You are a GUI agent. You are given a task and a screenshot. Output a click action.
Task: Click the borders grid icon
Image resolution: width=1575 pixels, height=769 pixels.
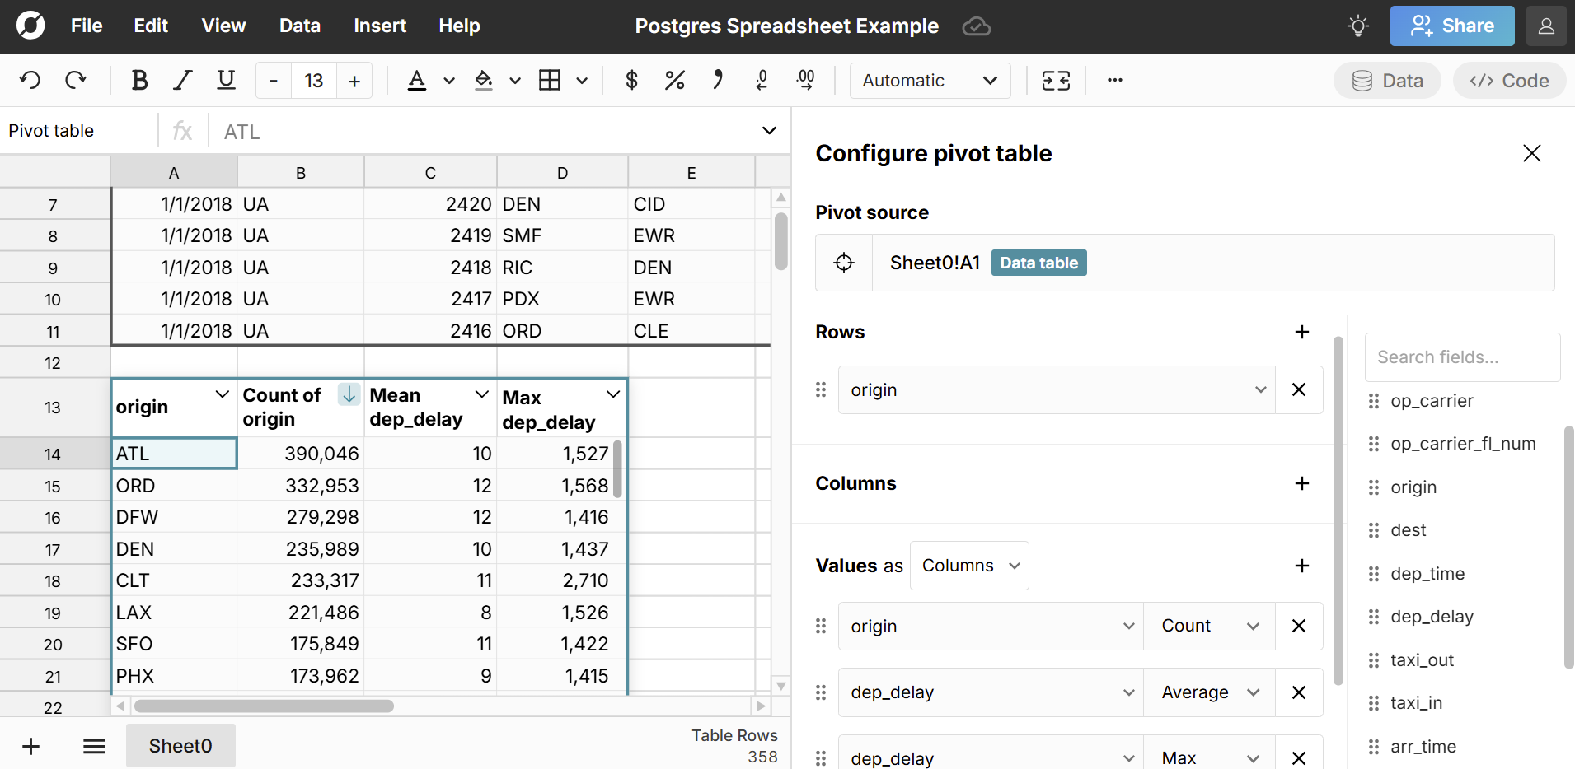pyautogui.click(x=550, y=80)
